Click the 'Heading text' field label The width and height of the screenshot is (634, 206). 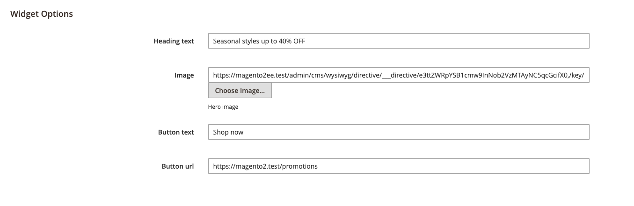click(x=174, y=41)
